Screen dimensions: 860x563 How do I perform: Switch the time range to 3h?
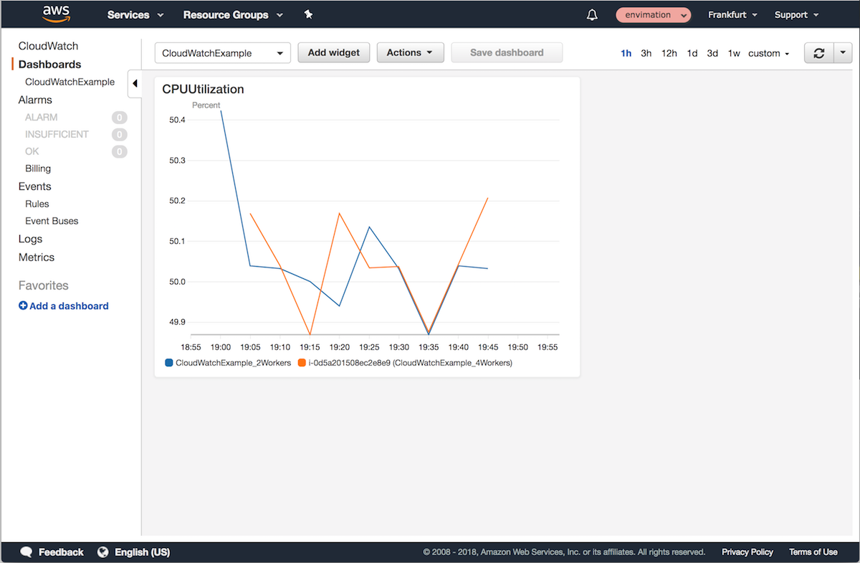[x=646, y=52]
